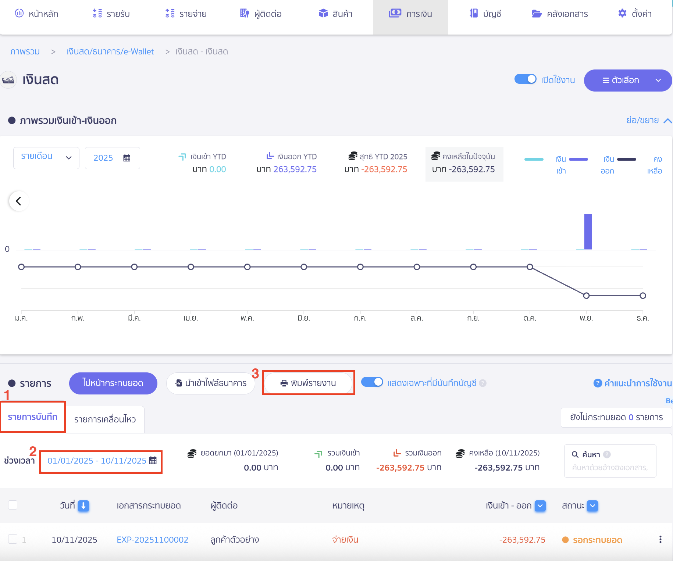Toggle the account active switch off
Viewport: 673px width, 561px height.
(525, 79)
